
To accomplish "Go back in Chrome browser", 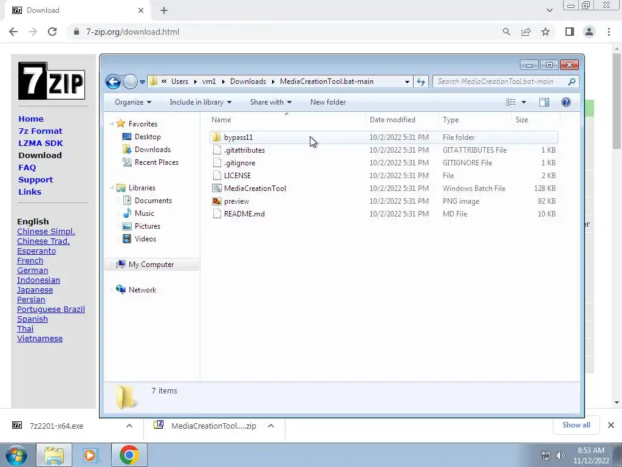I will 13,32.
